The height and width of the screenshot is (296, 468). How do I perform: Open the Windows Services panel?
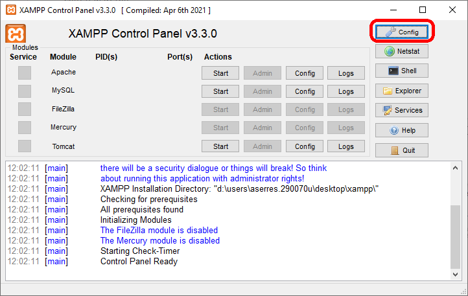401,110
